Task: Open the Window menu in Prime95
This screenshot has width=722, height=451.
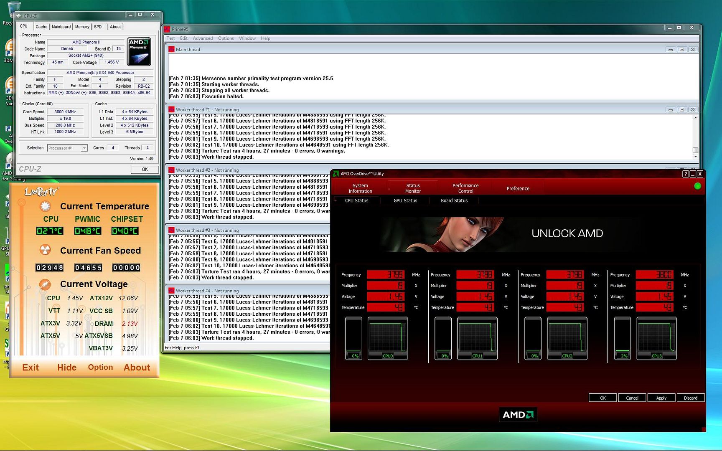Action: click(x=247, y=38)
